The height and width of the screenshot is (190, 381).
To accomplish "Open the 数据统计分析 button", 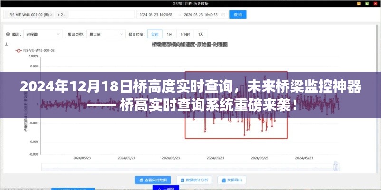I will point(194,180).
